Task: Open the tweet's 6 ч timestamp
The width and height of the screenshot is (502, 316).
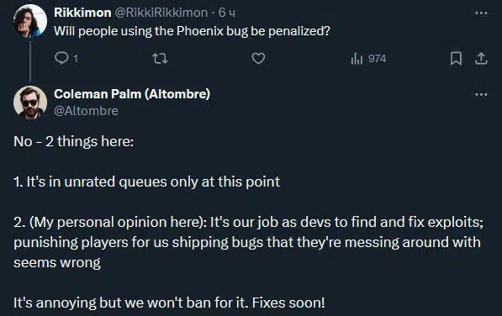Action: (227, 13)
